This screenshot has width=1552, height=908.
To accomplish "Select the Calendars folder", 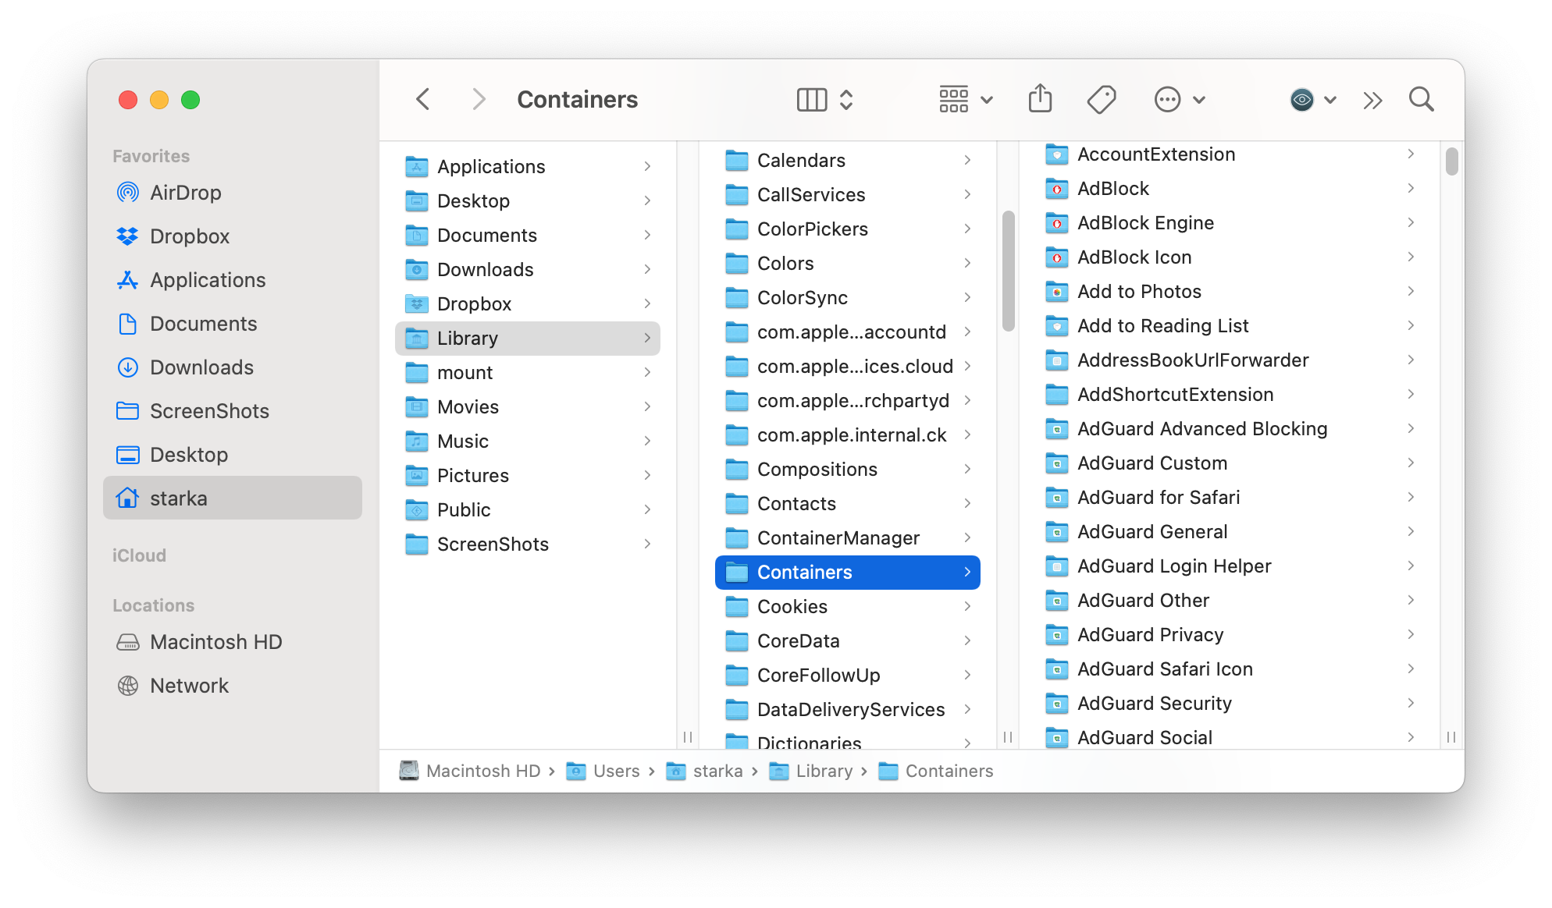I will (x=848, y=161).
